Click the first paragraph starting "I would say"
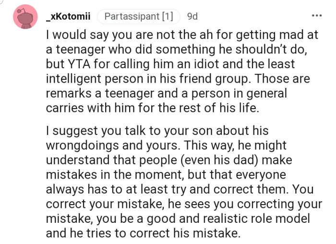Screen dimensions: 336x244 [178, 71]
